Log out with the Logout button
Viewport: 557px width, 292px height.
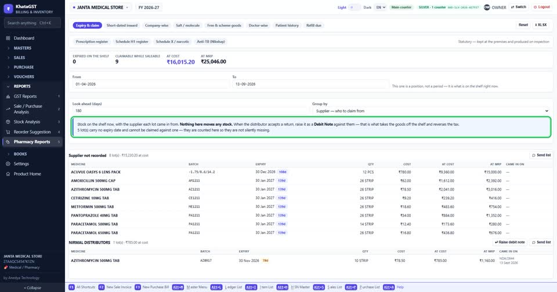click(542, 7)
